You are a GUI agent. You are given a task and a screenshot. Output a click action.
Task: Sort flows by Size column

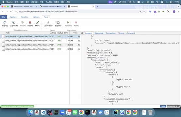click(x=66, y=33)
